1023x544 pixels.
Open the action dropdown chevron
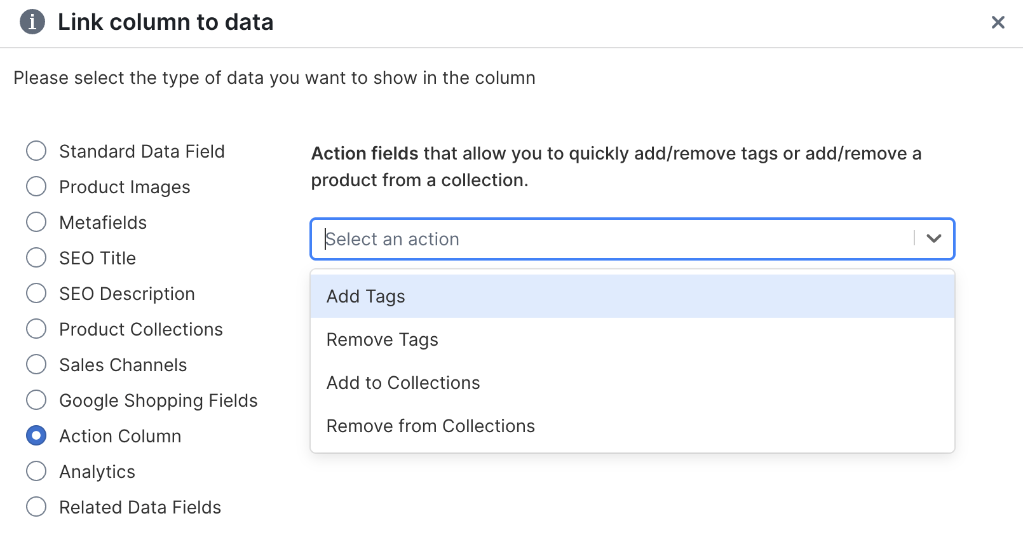tap(933, 239)
